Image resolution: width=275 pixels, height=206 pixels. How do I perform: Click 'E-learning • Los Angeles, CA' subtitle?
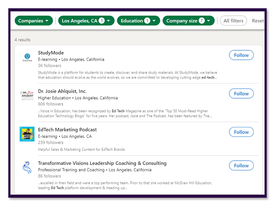65,136
